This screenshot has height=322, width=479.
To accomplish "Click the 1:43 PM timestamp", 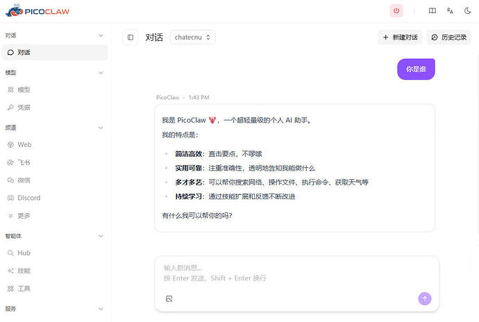I will (x=199, y=97).
